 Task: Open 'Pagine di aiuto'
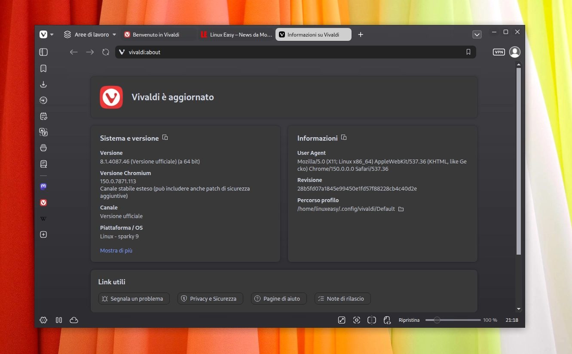278,299
